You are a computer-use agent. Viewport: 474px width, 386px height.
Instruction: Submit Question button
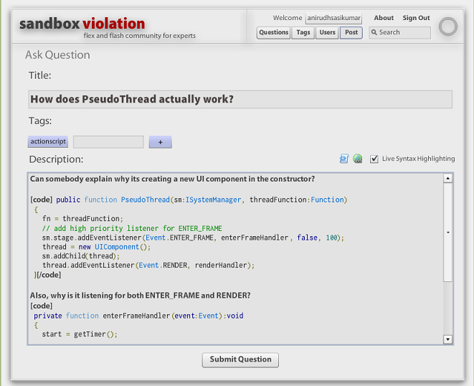pyautogui.click(x=240, y=359)
